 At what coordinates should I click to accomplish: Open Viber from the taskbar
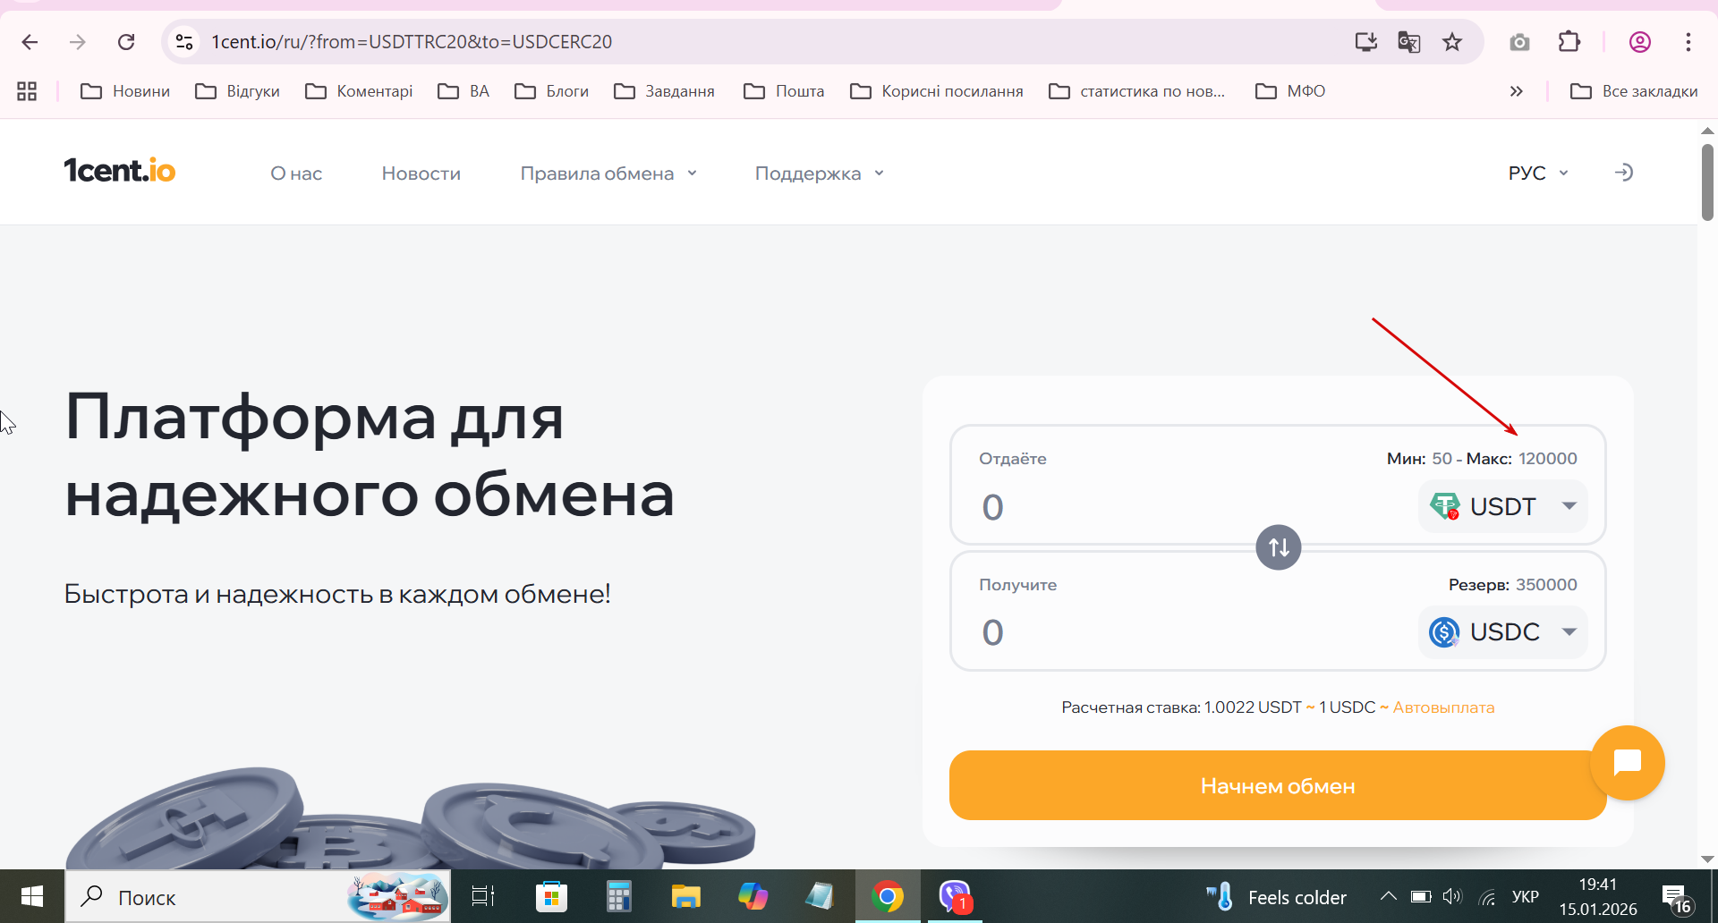(x=955, y=896)
